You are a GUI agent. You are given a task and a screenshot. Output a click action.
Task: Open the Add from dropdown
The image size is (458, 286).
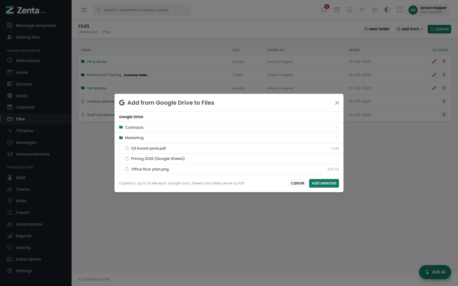coord(410,29)
